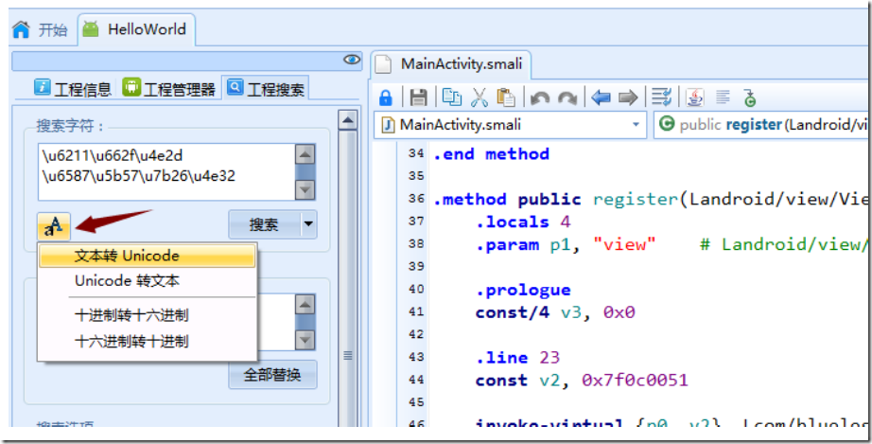Choose 十进制转十六进制 menu item
The height and width of the screenshot is (444, 872).
[x=148, y=315]
